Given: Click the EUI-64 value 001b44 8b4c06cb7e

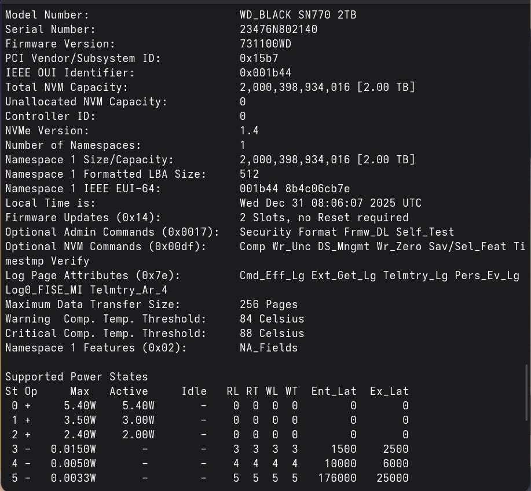Looking at the screenshot, I should (294, 189).
